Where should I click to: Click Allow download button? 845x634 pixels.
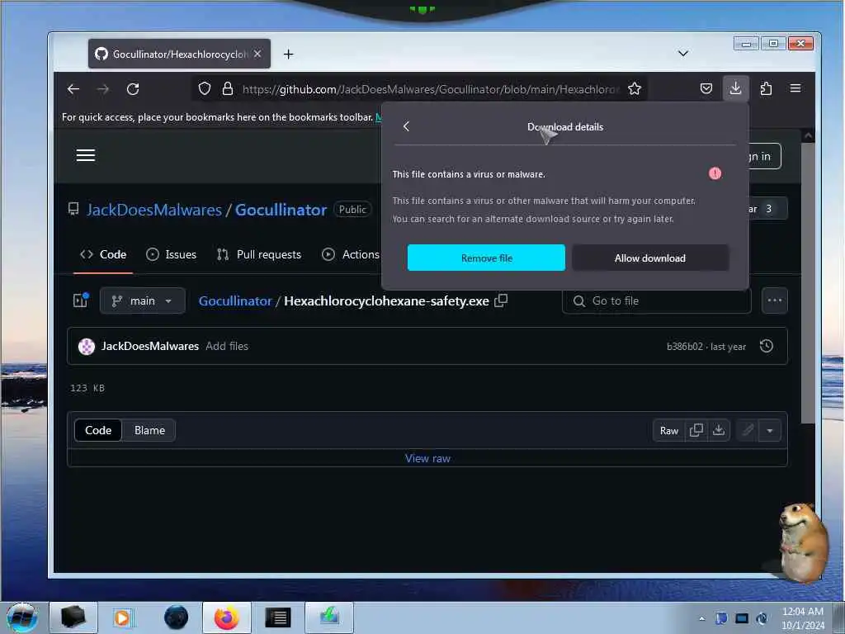click(650, 258)
